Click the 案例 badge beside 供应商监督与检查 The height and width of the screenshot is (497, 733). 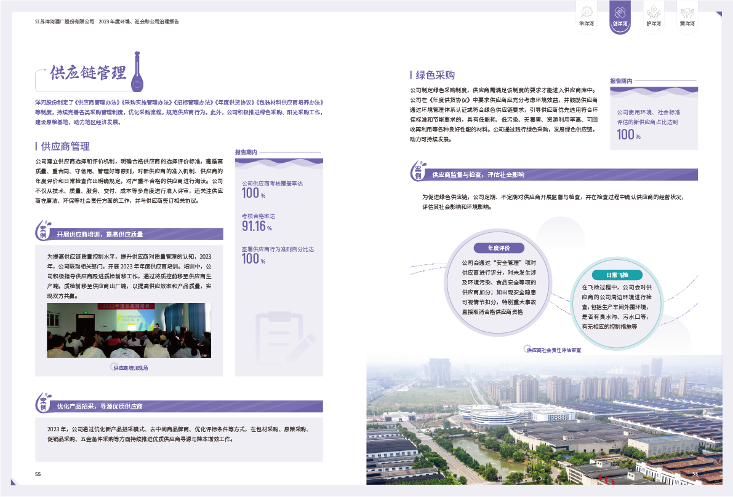point(418,172)
